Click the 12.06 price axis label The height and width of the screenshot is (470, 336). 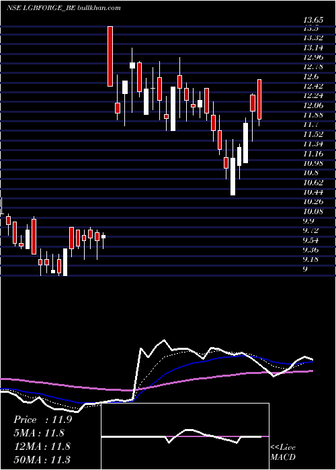coord(313,105)
